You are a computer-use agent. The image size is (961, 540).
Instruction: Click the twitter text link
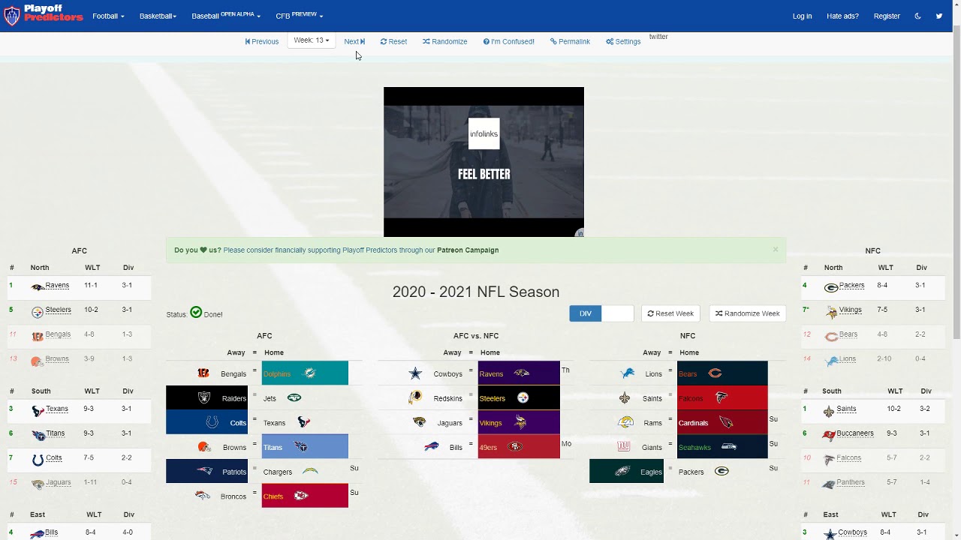click(658, 37)
